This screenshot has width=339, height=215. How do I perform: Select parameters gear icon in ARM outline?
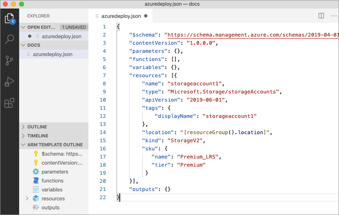(35, 172)
